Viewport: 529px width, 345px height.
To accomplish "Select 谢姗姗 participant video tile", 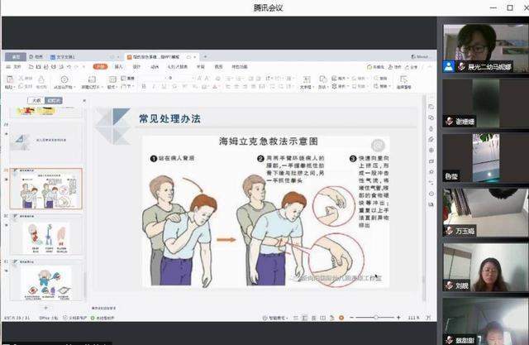I will pos(485,103).
